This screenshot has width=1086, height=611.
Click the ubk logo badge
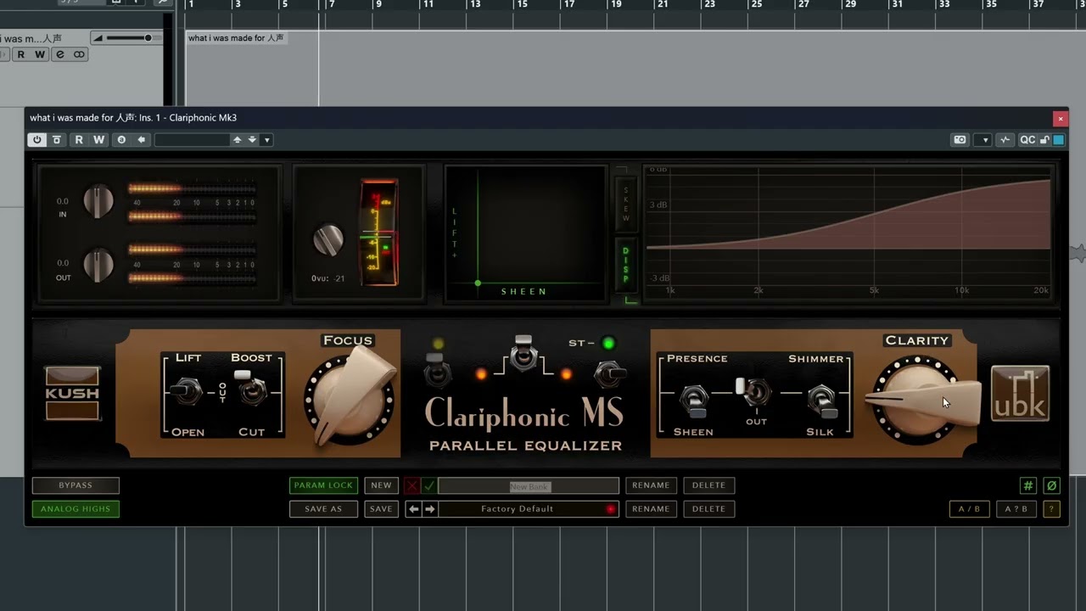(x=1020, y=394)
